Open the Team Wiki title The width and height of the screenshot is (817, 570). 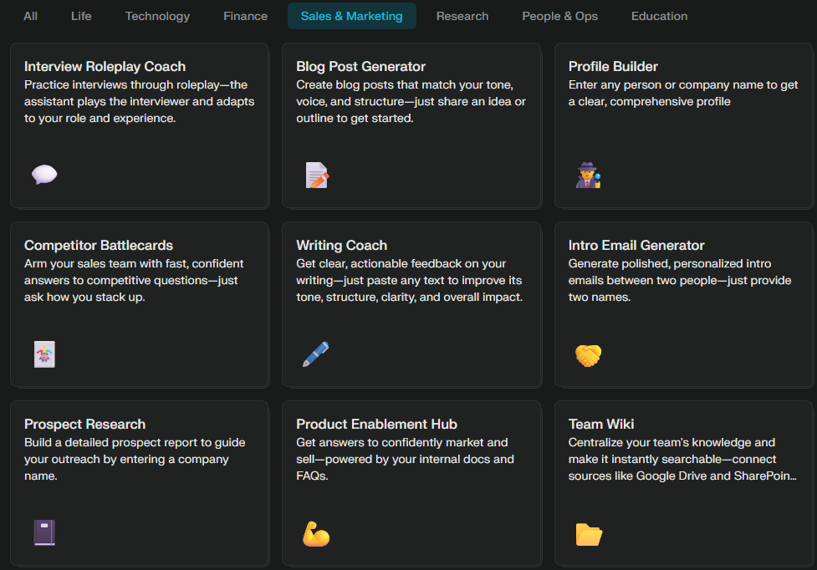tap(600, 425)
